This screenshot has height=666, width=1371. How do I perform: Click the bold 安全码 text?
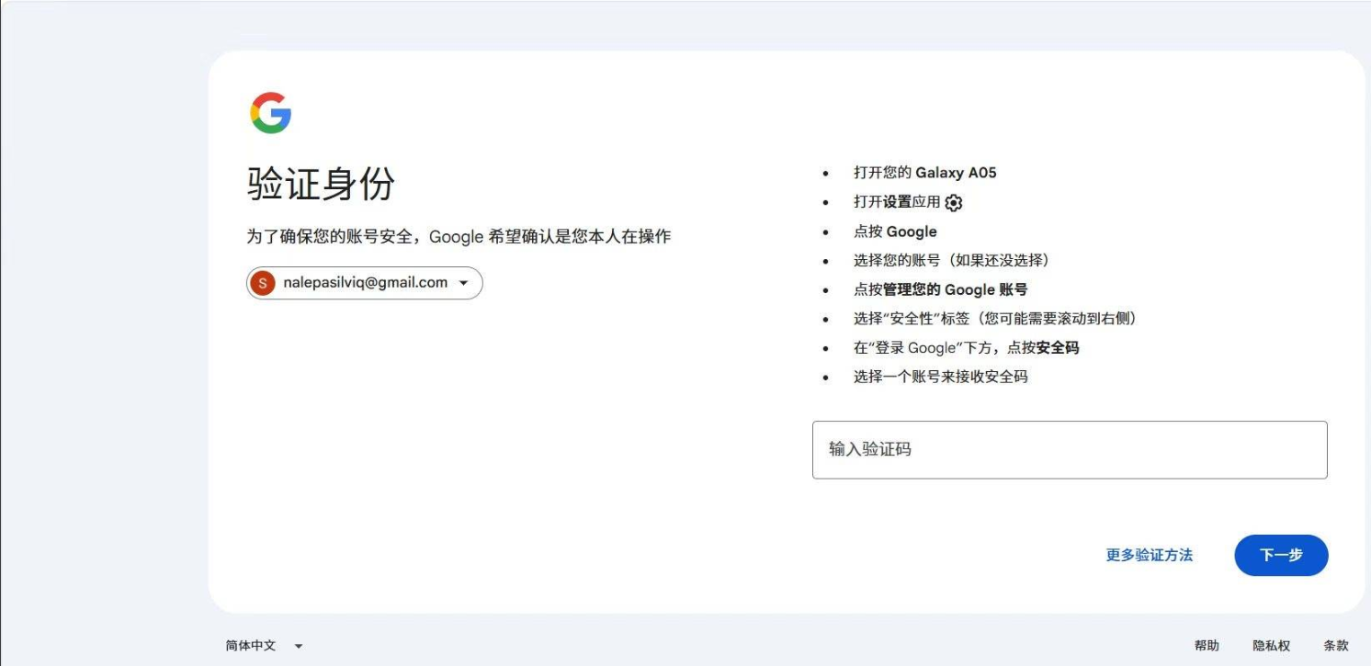[x=1058, y=348]
